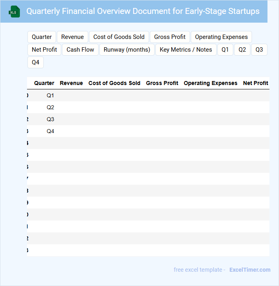The height and width of the screenshot is (286, 279).
Task: Select the Q1 tag button
Action: tap(225, 50)
